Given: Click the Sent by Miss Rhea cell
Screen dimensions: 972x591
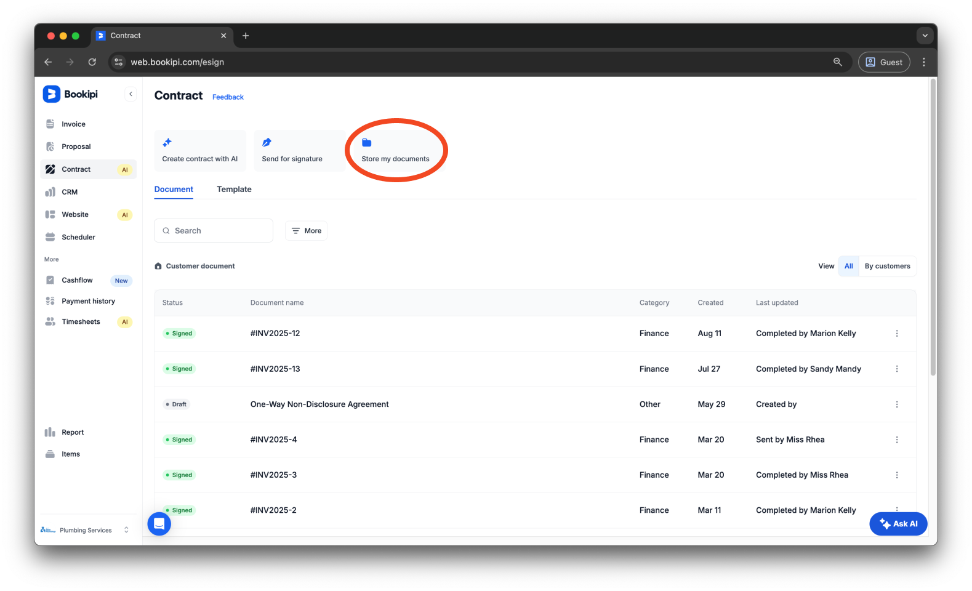Looking at the screenshot, I should pyautogui.click(x=790, y=440).
